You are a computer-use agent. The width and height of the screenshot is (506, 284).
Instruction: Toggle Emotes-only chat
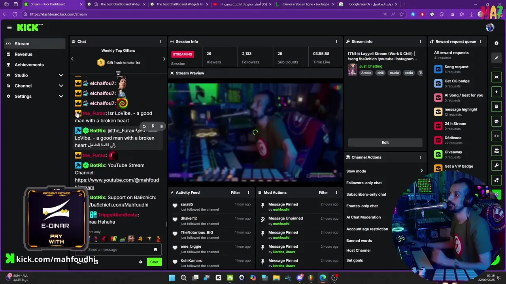pyautogui.click(x=362, y=206)
